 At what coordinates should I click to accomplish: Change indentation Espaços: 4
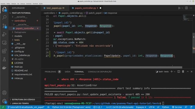[141, 107]
